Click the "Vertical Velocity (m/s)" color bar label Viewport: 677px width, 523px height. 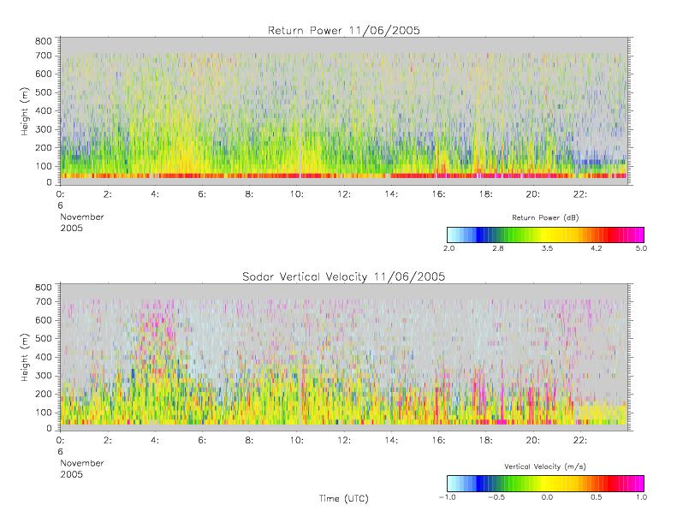pos(545,467)
